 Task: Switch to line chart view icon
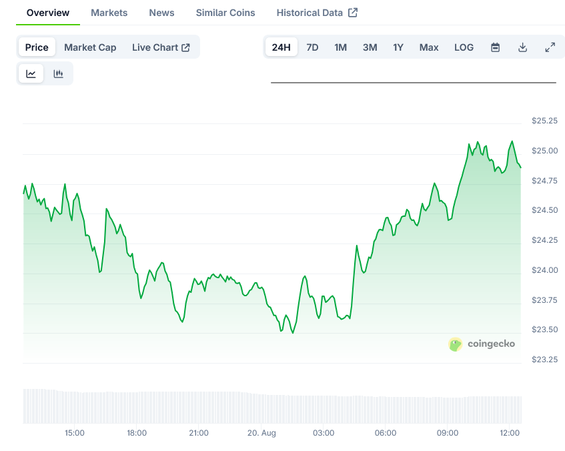pyautogui.click(x=31, y=73)
